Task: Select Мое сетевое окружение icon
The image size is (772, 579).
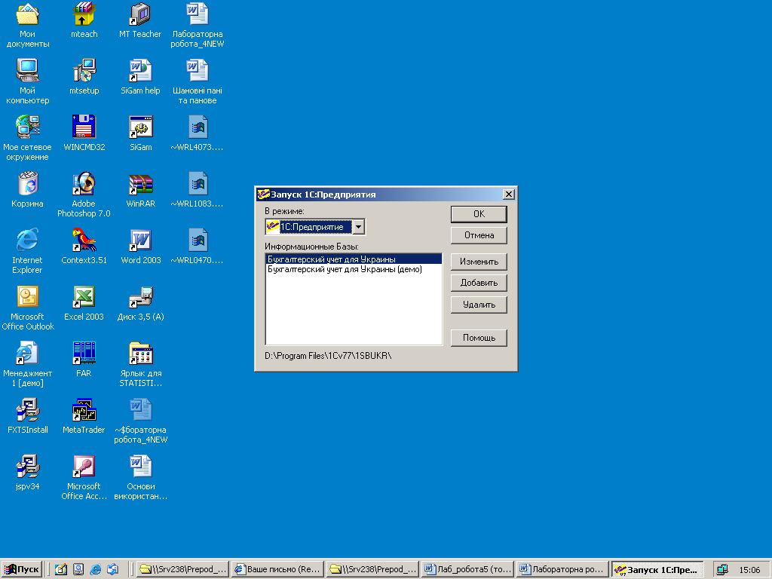Action: pos(28,127)
